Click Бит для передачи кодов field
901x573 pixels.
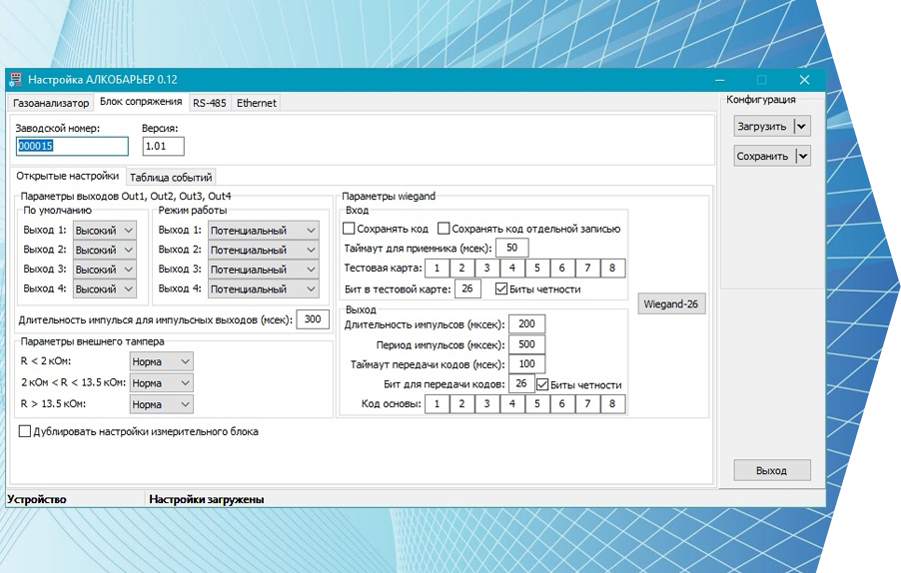(x=521, y=383)
